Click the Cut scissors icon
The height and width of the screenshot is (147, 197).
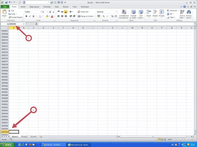tap(9, 11)
